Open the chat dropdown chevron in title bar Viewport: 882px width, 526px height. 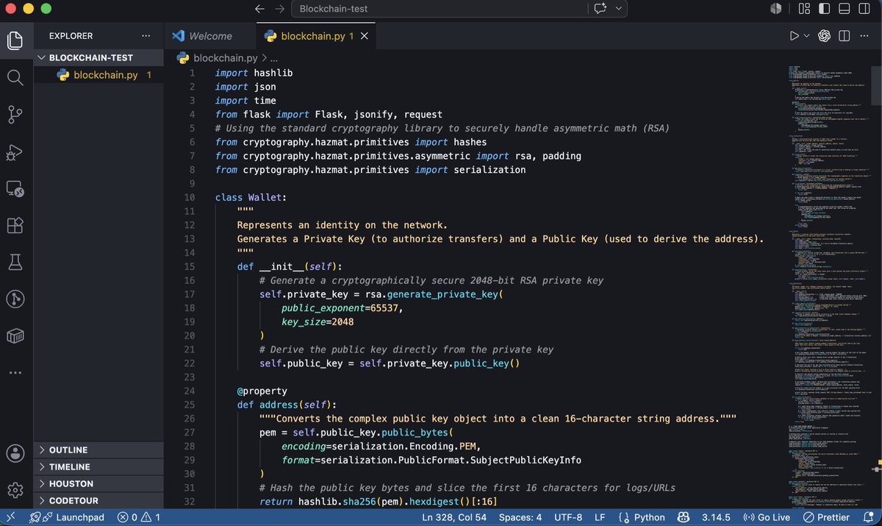(618, 9)
